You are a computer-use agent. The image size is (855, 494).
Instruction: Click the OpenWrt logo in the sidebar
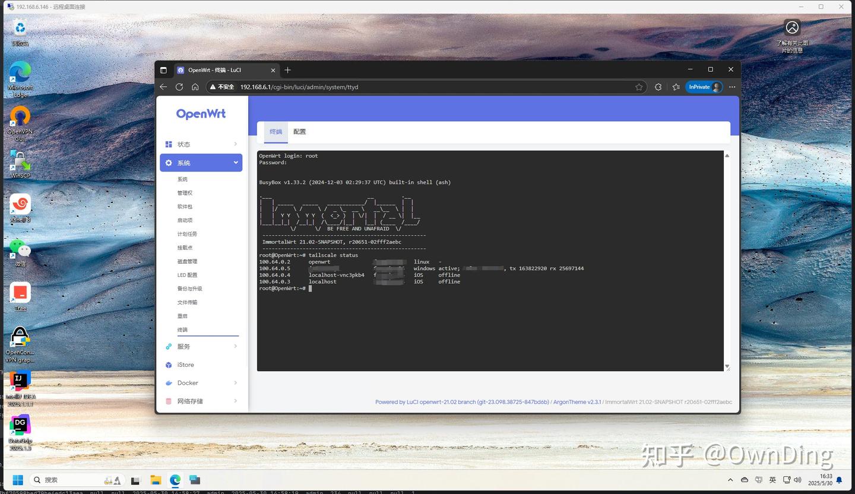click(x=201, y=114)
